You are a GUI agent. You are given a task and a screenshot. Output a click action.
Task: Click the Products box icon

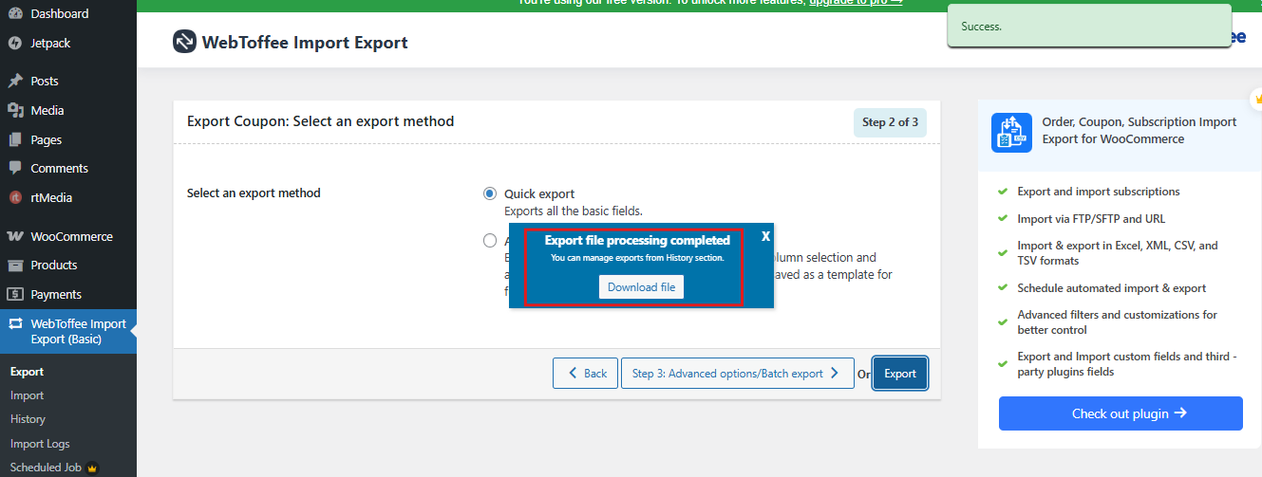[x=15, y=265]
